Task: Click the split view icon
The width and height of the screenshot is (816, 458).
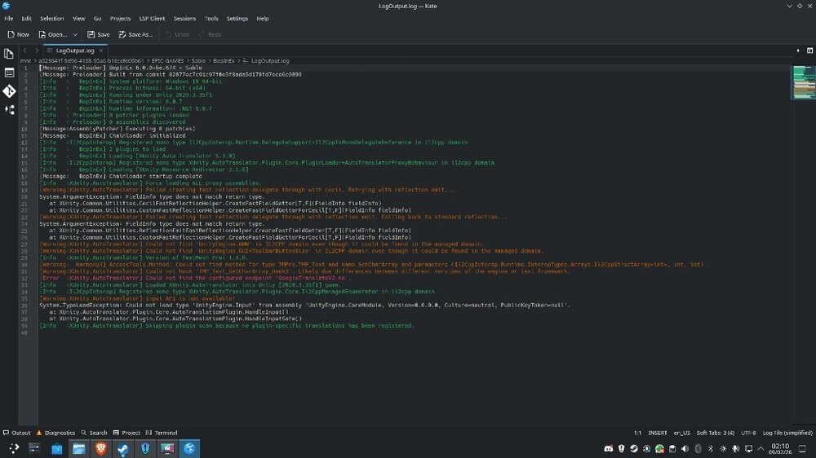Action: click(x=809, y=51)
